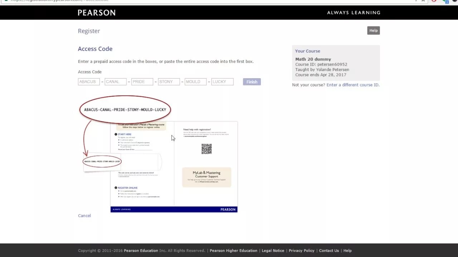Viewport: 458px width, 257px height.
Task: Focus the LUCKY access code box
Action: [222, 82]
